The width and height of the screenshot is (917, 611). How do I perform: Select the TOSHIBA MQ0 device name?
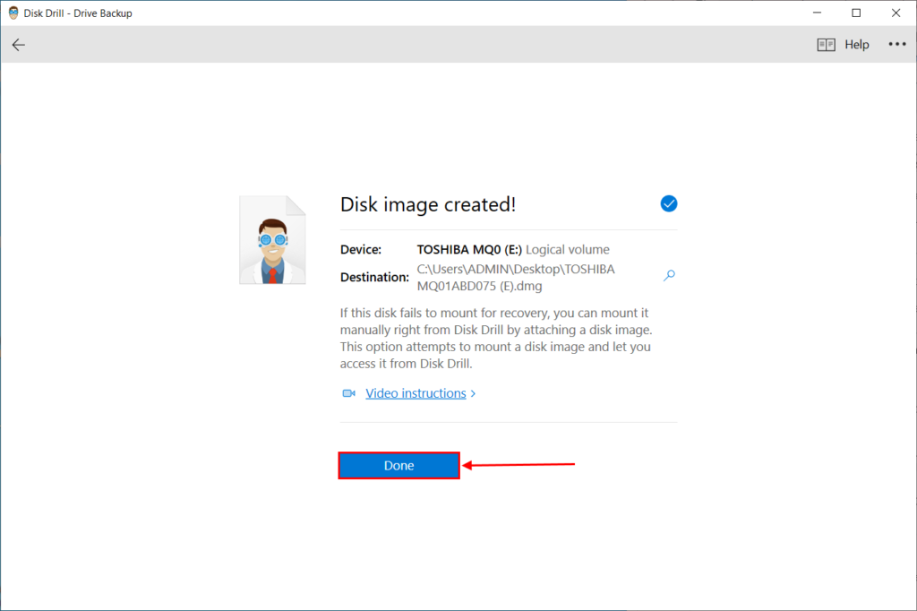click(463, 249)
